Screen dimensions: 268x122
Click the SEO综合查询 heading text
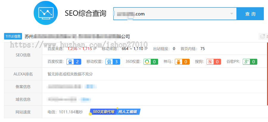pos(86,13)
